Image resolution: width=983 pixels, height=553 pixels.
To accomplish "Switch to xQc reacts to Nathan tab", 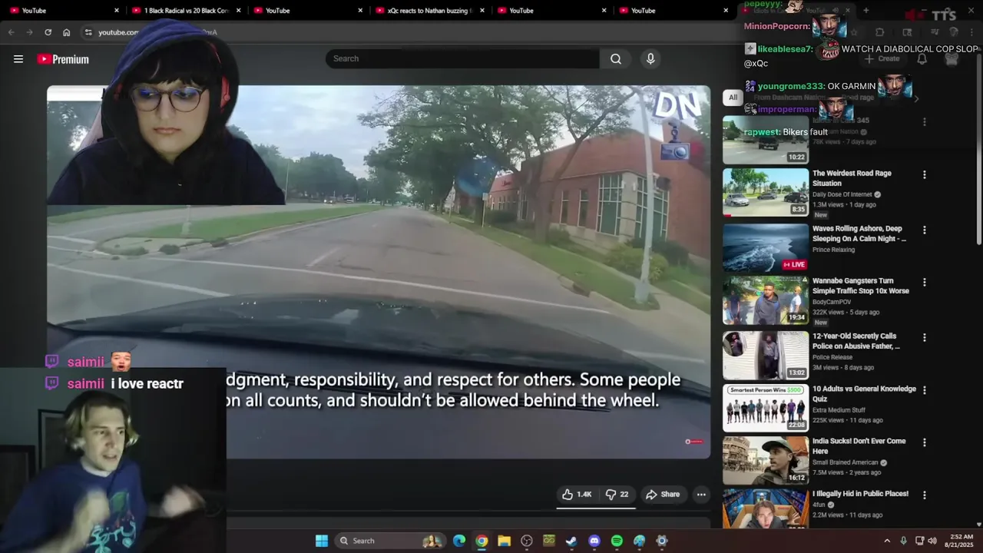I will pyautogui.click(x=430, y=11).
